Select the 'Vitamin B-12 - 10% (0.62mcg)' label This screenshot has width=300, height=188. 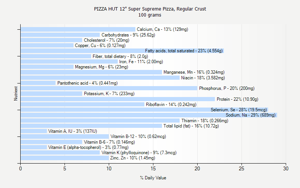(138, 136)
